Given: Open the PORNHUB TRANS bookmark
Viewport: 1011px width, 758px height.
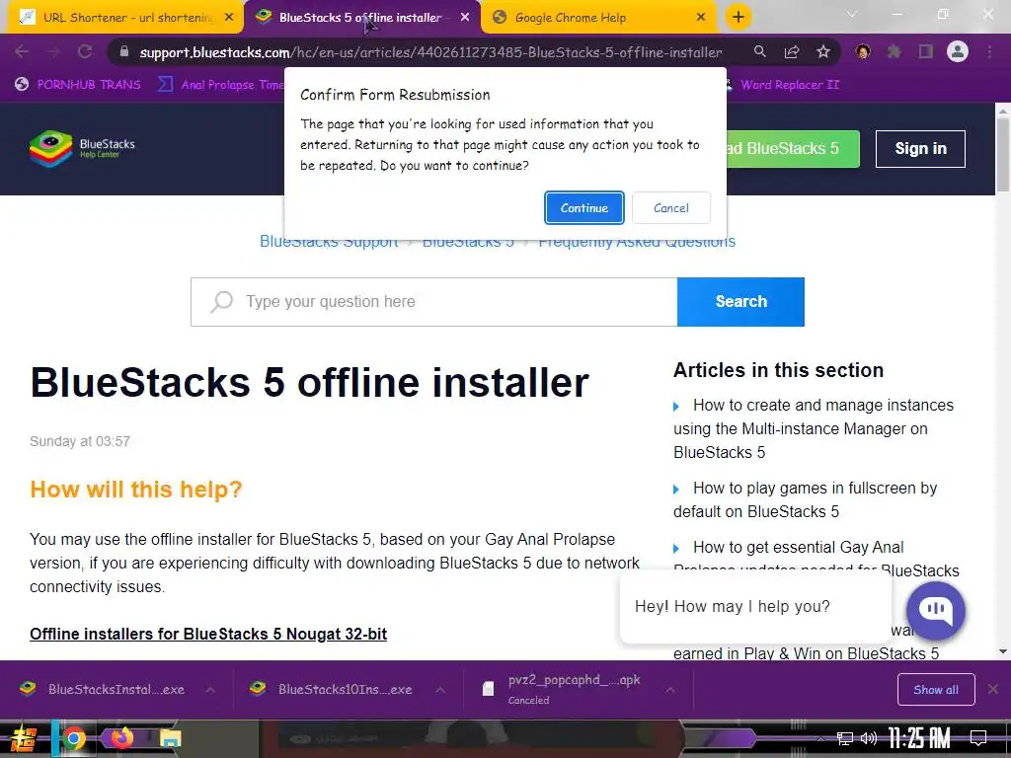Looking at the screenshot, I should click(x=78, y=85).
